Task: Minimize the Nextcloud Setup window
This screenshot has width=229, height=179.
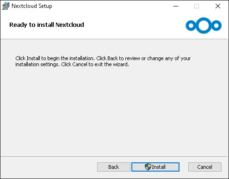Action: click(x=176, y=6)
